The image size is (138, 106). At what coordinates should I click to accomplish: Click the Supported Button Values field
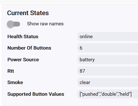click(108, 94)
